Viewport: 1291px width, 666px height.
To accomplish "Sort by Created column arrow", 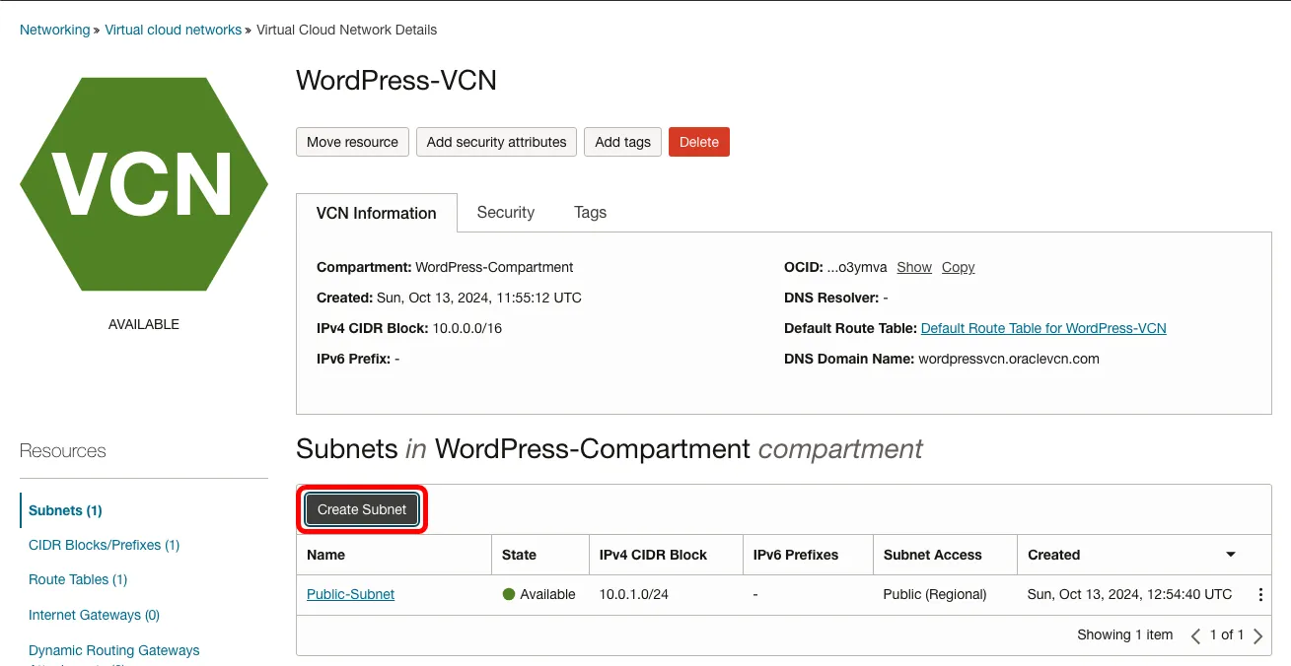I will pos(1230,555).
